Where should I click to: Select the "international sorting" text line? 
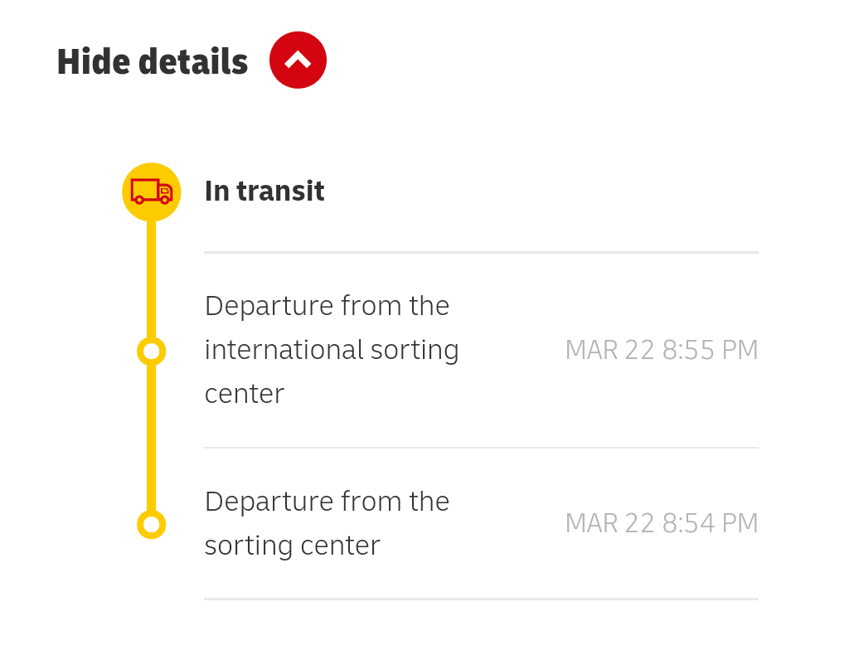332,350
